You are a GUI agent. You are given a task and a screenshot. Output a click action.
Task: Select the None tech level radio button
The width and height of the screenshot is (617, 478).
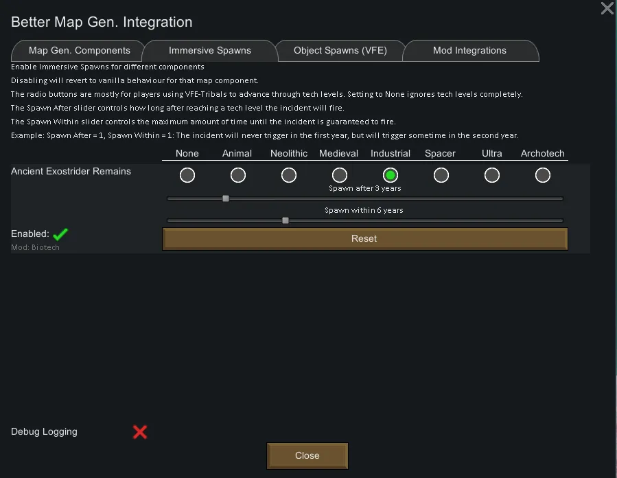[x=187, y=175]
